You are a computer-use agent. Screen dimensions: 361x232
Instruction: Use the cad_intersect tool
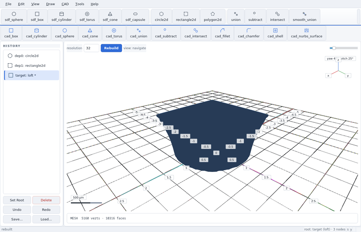196,33
